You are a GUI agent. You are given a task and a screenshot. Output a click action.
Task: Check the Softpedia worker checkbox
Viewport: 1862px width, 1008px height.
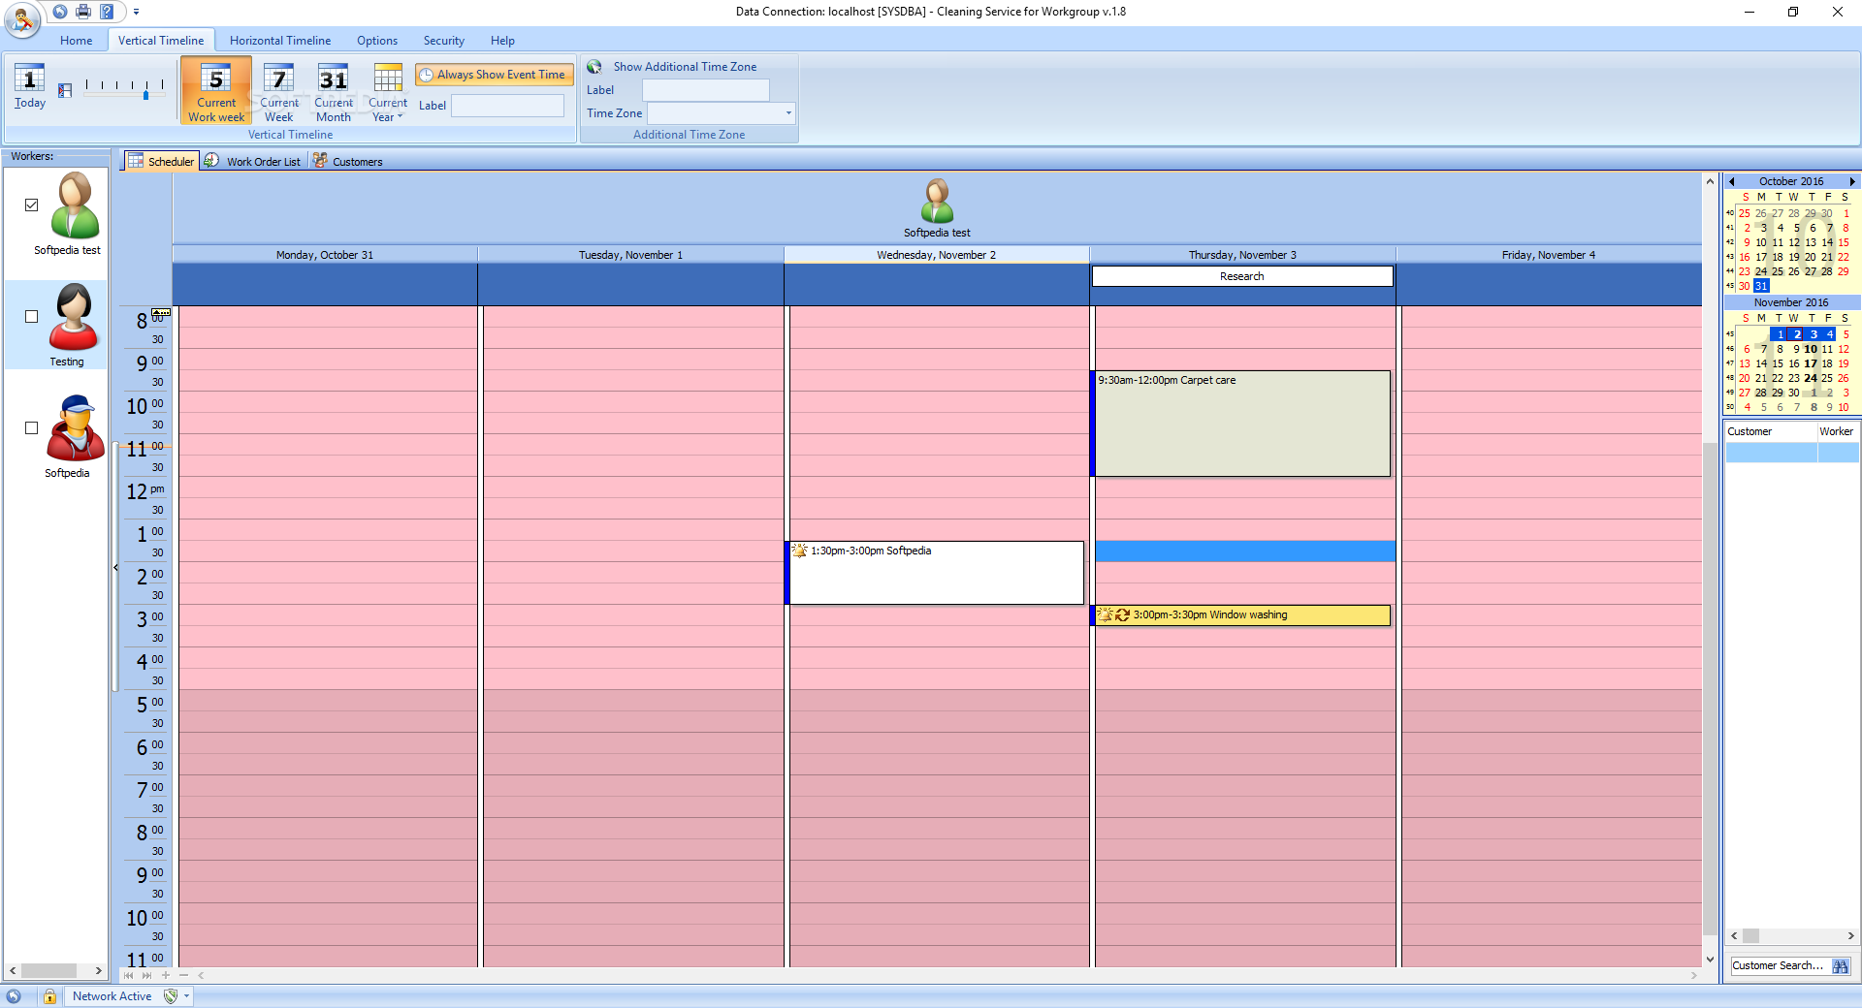[32, 427]
